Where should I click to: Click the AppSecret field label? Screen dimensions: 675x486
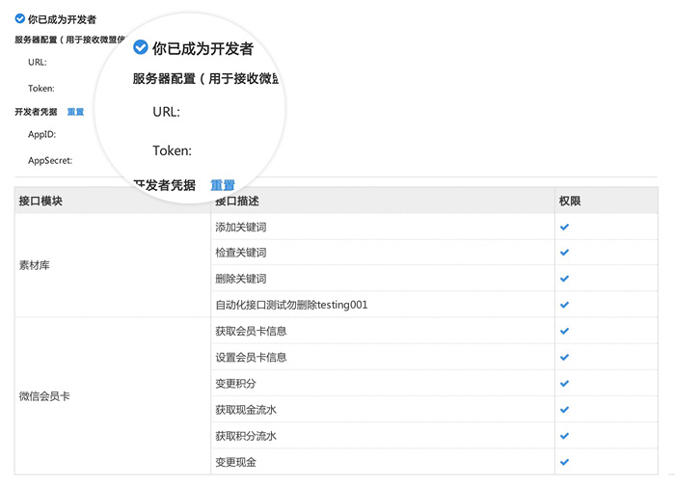pyautogui.click(x=50, y=160)
